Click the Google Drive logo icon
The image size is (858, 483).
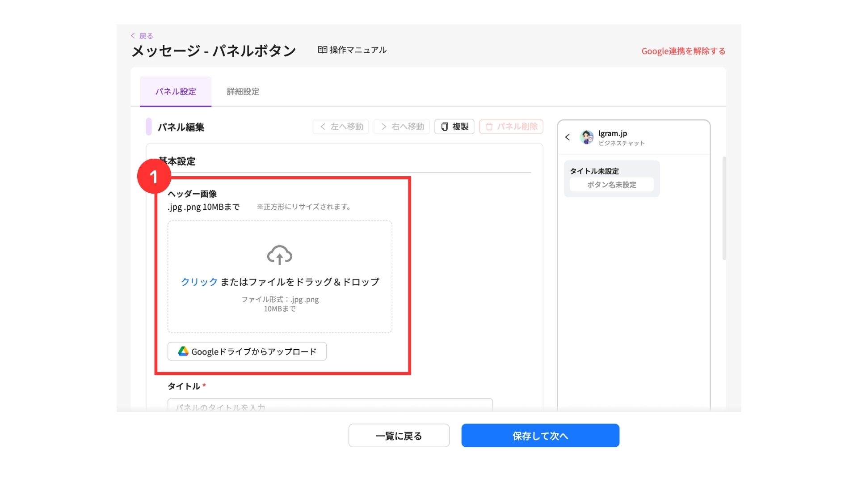pos(183,352)
